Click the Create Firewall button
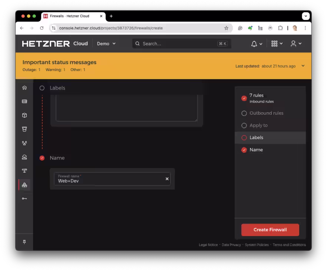This screenshot has width=327, height=271. point(270,230)
